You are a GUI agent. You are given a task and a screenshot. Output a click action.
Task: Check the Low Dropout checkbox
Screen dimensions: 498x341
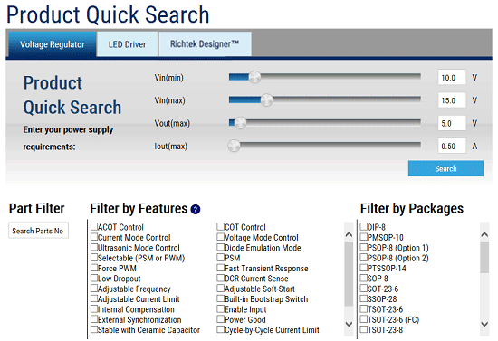coord(94,278)
